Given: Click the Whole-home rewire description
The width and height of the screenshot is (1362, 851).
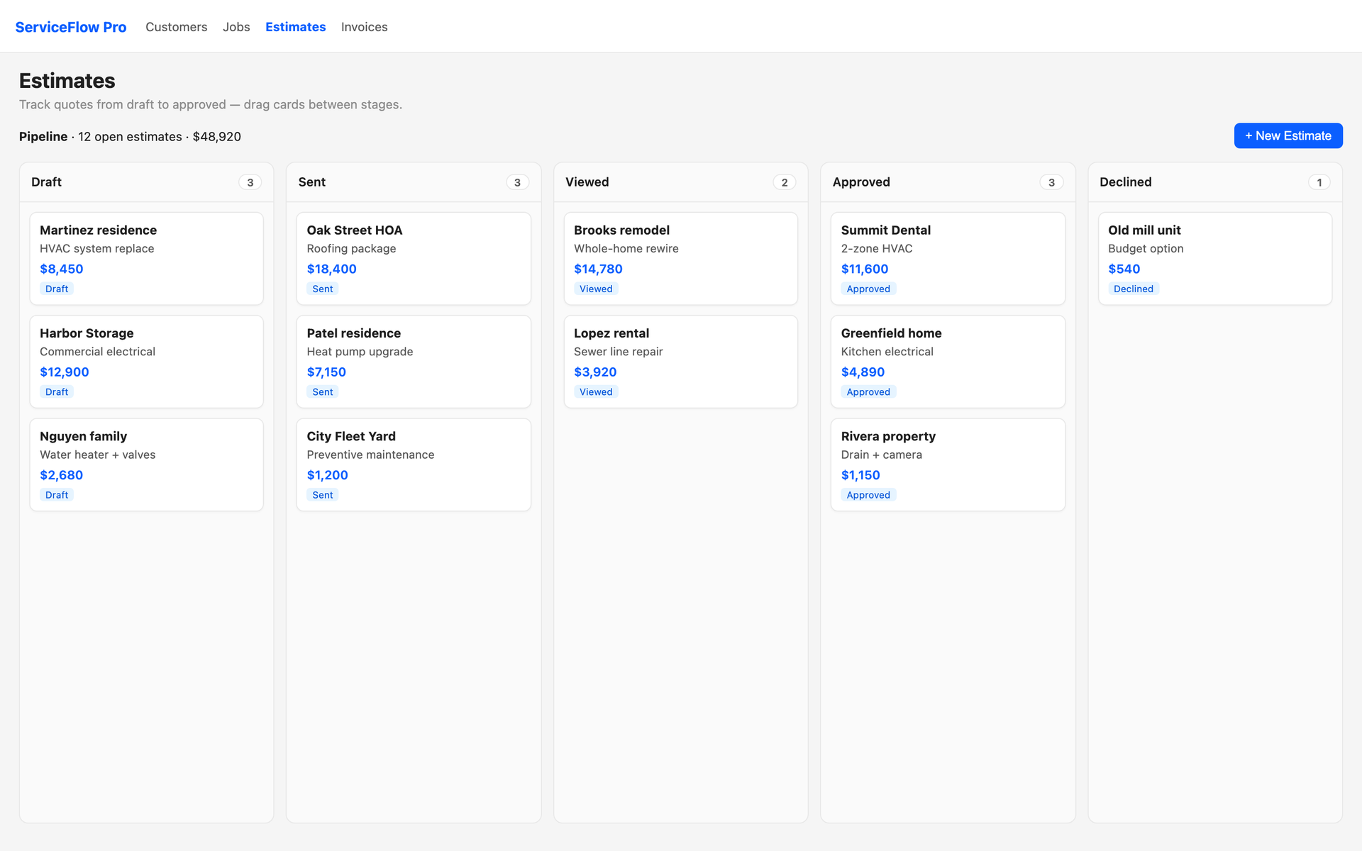Looking at the screenshot, I should (626, 248).
